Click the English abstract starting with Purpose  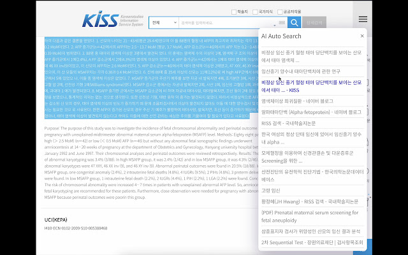(x=151, y=163)
